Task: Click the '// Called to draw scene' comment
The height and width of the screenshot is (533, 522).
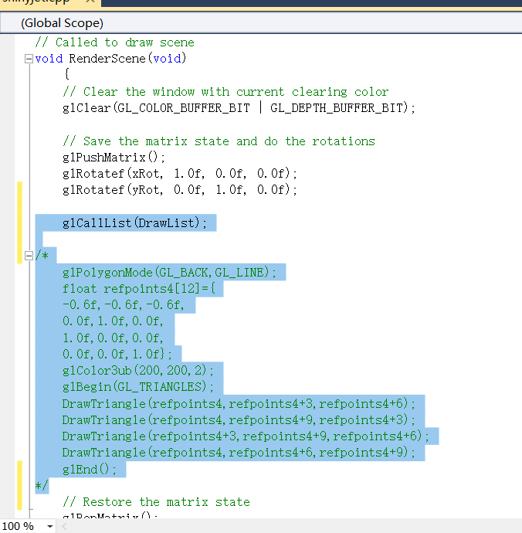Action: [x=114, y=42]
